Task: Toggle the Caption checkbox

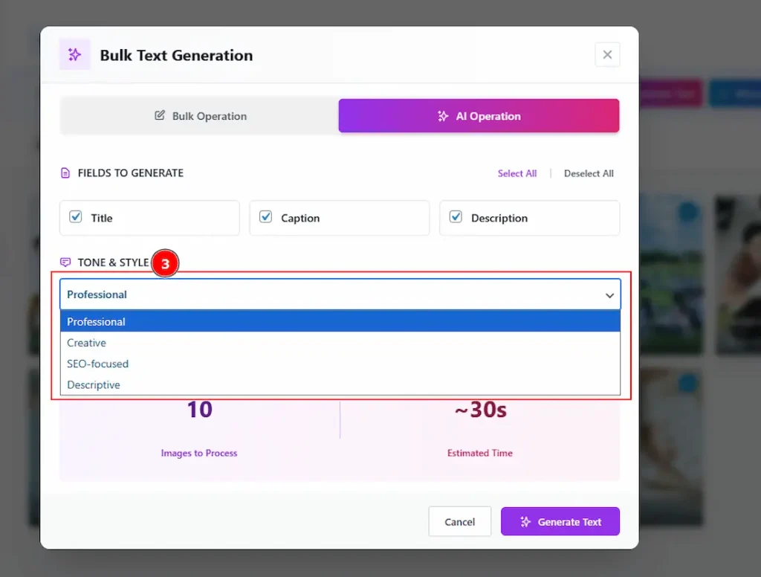Action: [265, 217]
